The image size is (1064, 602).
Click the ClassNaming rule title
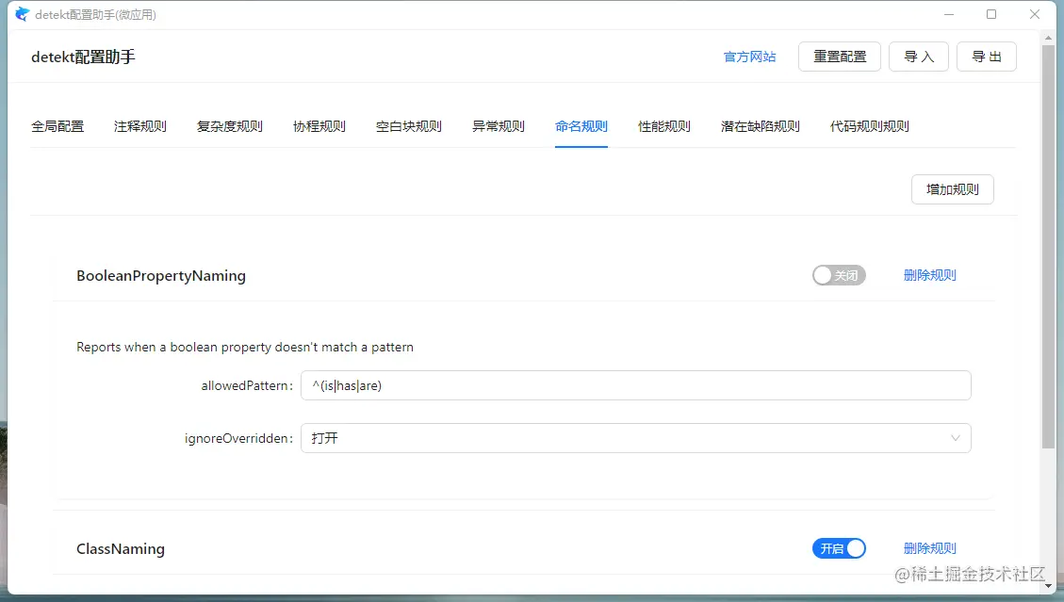click(x=120, y=549)
